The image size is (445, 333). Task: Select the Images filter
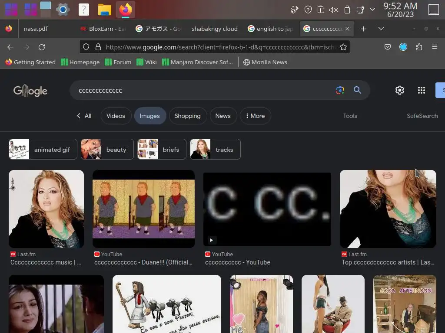150,116
